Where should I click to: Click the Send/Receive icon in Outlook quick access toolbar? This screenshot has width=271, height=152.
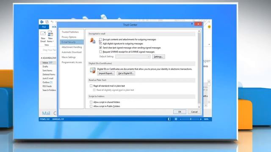[x=47, y=22]
